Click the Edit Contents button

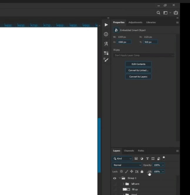138,64
